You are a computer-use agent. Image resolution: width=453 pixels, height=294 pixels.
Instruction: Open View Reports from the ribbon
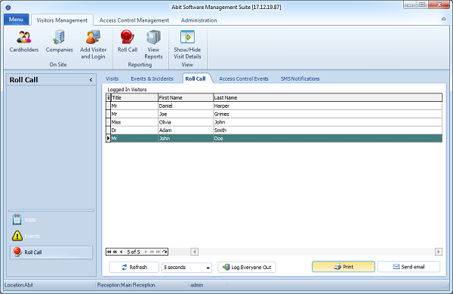tap(153, 45)
